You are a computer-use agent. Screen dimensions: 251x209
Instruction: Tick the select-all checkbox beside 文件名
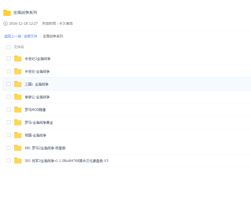(8, 47)
